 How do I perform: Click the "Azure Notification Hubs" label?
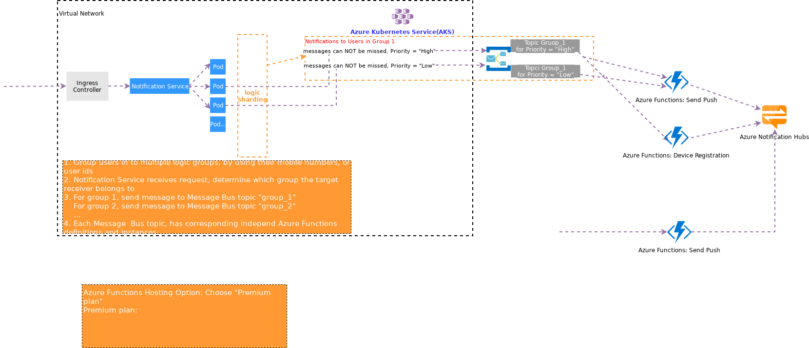(774, 137)
